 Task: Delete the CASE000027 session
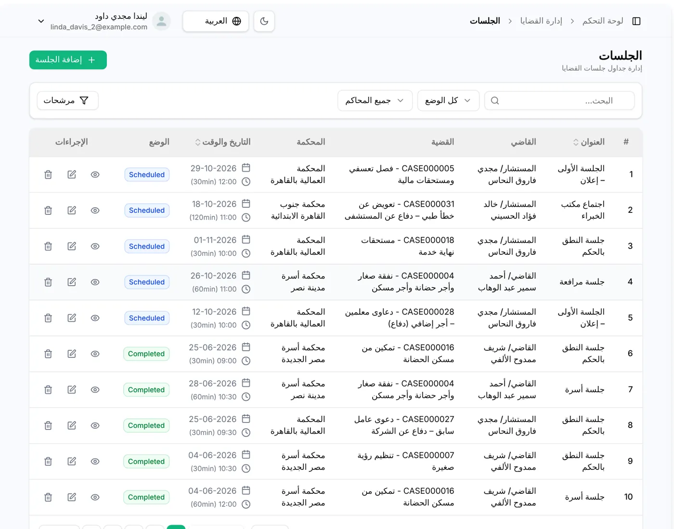[48, 425]
